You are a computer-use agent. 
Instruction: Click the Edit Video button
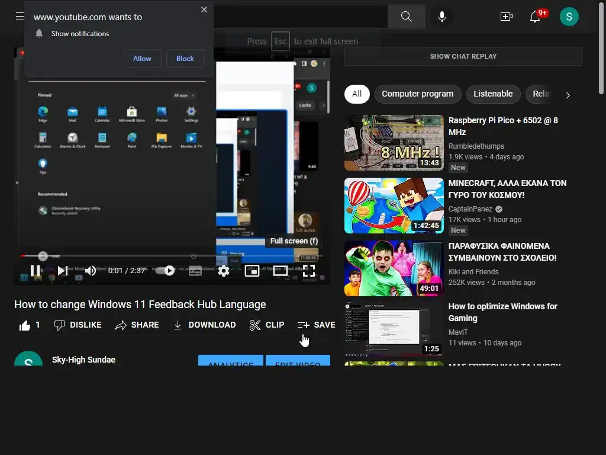click(x=298, y=360)
